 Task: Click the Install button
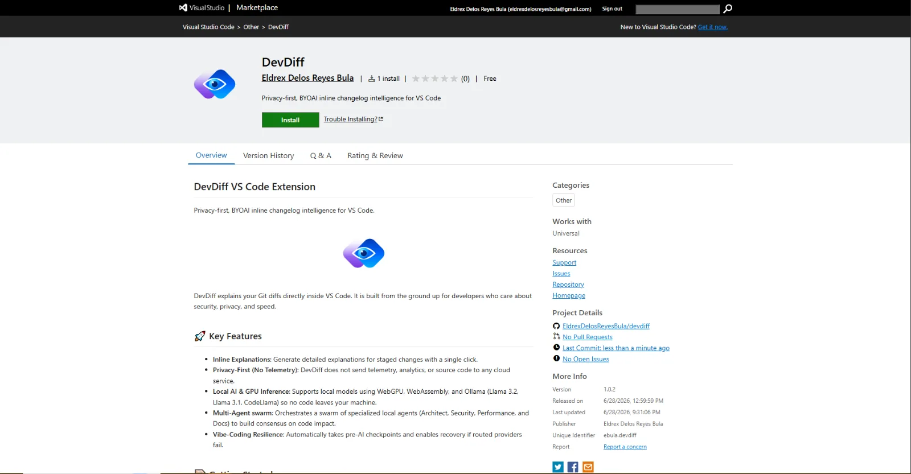290,120
